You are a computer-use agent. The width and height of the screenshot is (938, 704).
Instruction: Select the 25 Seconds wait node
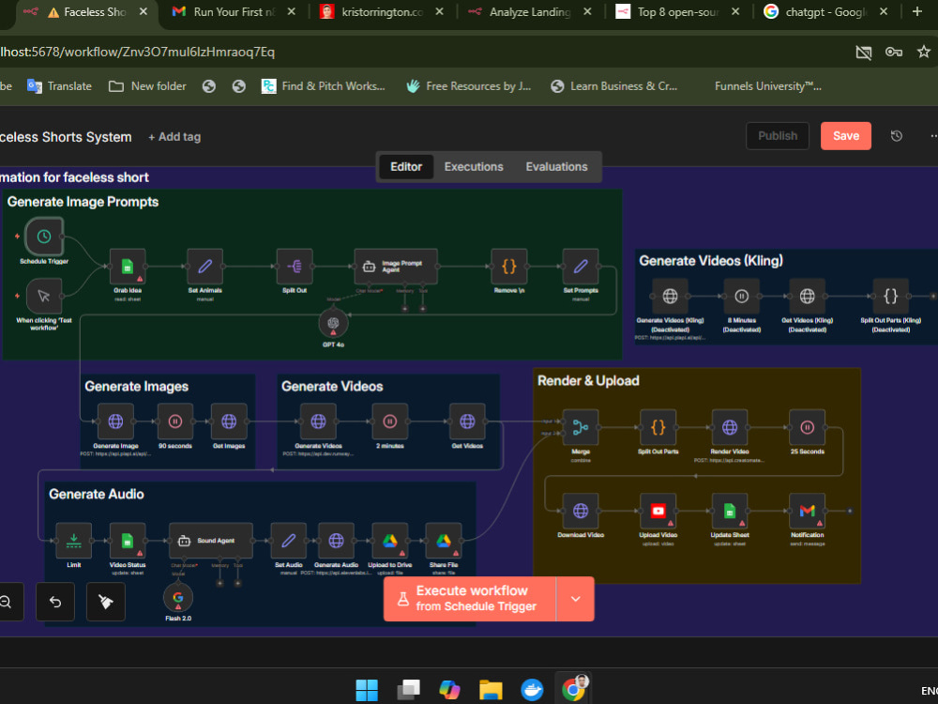807,427
